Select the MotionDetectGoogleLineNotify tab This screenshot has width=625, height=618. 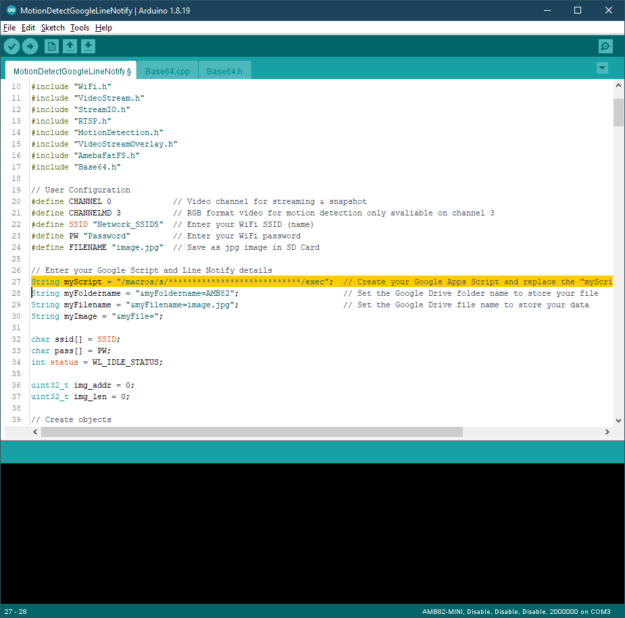[71, 70]
